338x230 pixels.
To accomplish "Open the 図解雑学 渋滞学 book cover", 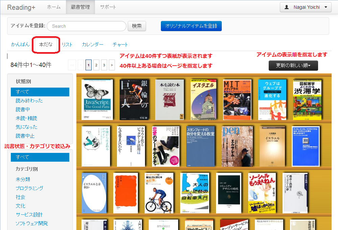I will tap(307, 100).
